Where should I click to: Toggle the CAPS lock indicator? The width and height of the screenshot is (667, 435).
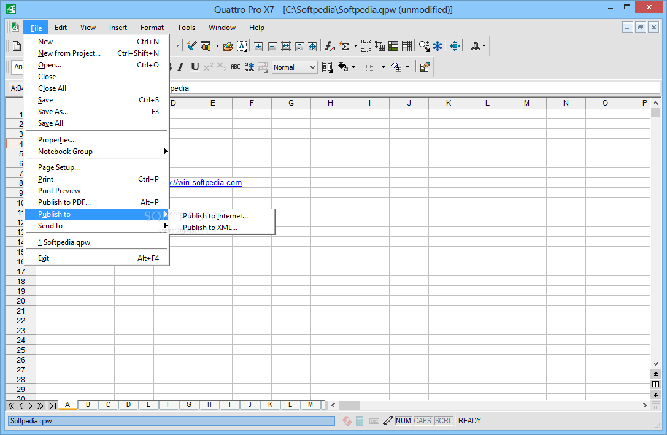[x=422, y=420]
